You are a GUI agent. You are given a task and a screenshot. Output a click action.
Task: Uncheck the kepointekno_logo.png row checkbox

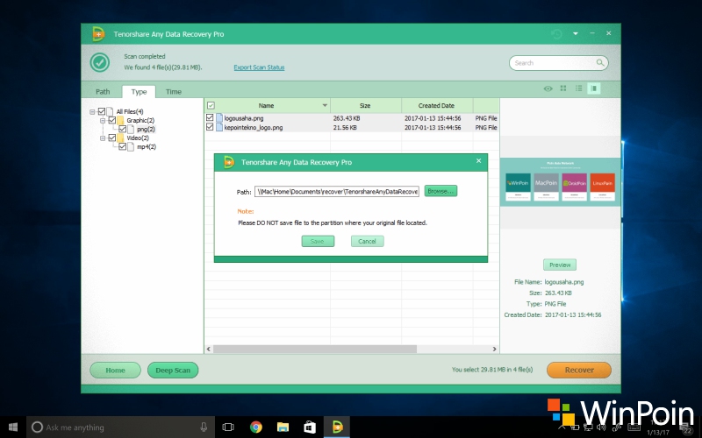point(210,127)
